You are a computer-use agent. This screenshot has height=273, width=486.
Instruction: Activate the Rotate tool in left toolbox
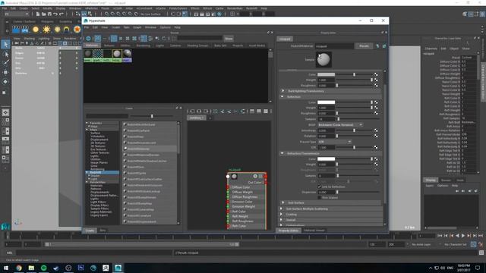(5, 82)
